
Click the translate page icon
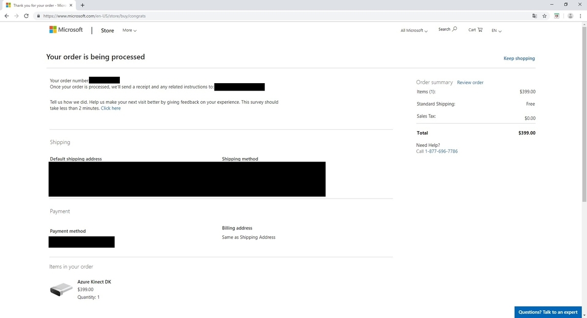[x=535, y=16]
